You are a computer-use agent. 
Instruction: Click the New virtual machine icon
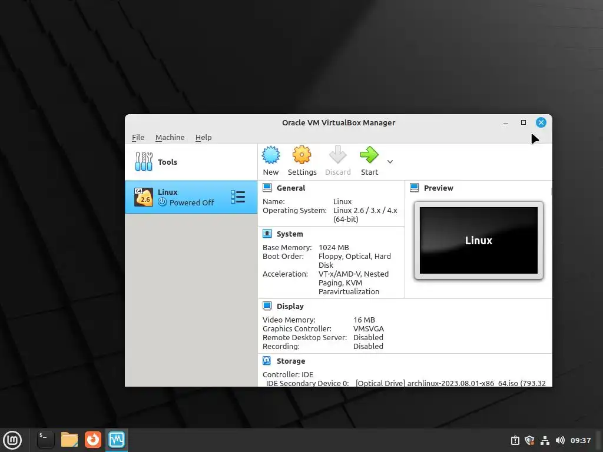271,155
